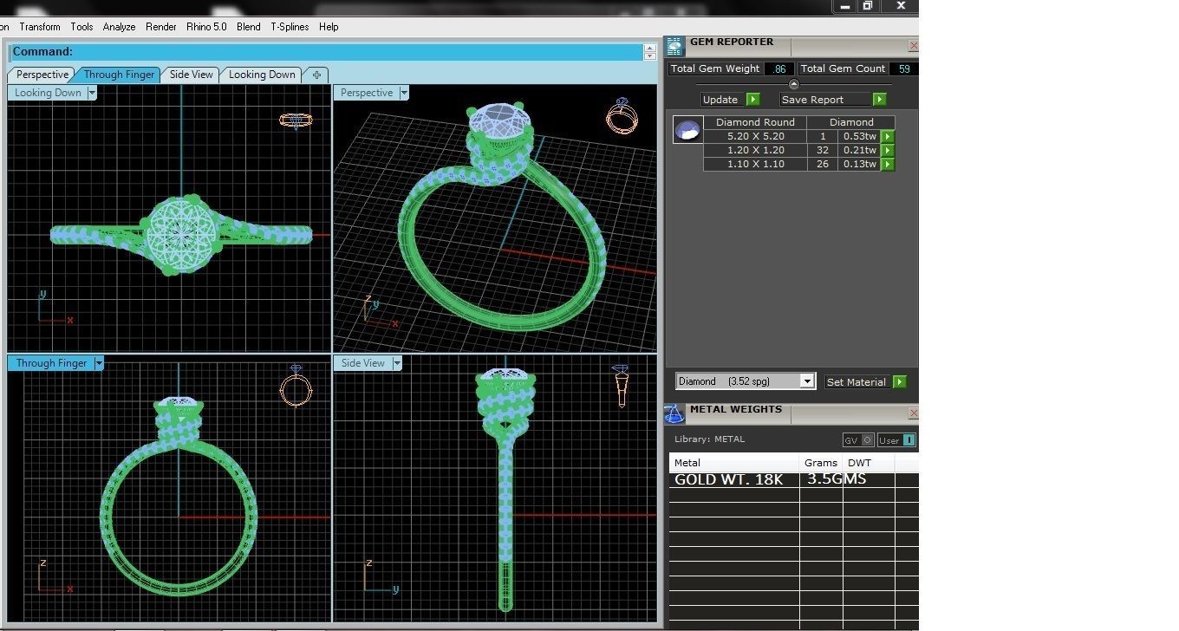Select the round diamond gem thumbnail
This screenshot has width=1179, height=631.
tap(687, 130)
